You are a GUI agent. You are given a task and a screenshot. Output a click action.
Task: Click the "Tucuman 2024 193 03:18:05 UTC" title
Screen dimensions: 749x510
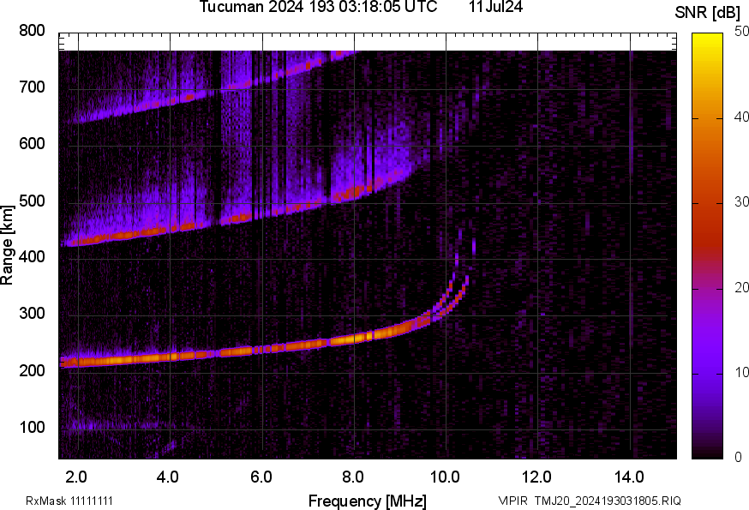tap(318, 8)
